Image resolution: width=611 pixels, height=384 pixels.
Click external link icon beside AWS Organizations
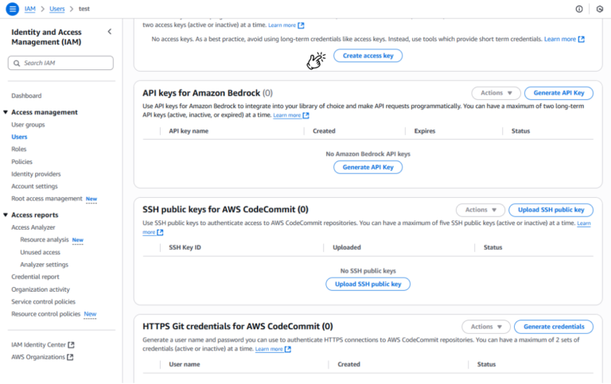coord(71,357)
